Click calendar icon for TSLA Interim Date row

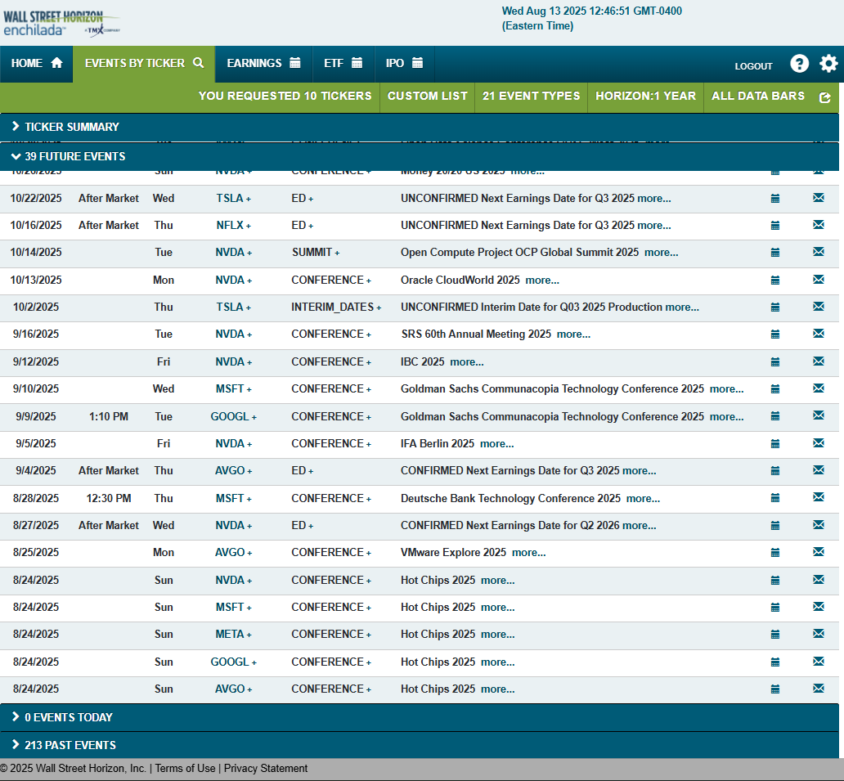(775, 307)
